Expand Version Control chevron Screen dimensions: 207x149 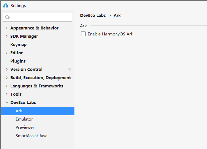click(7, 70)
